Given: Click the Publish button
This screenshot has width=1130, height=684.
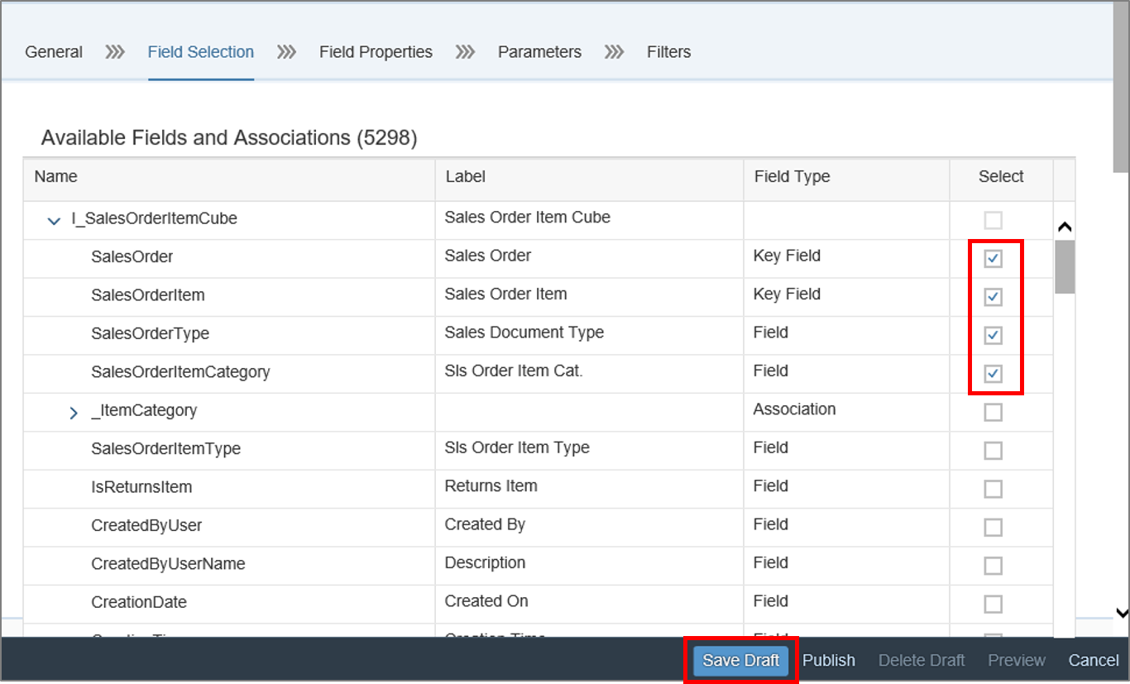Looking at the screenshot, I should (x=829, y=660).
